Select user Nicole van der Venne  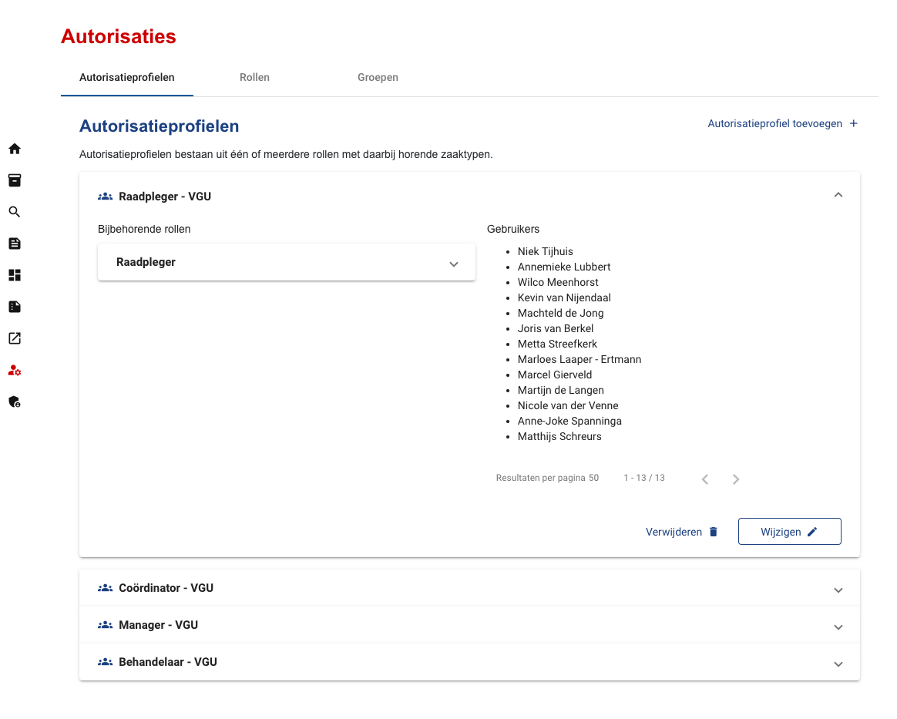click(x=568, y=406)
